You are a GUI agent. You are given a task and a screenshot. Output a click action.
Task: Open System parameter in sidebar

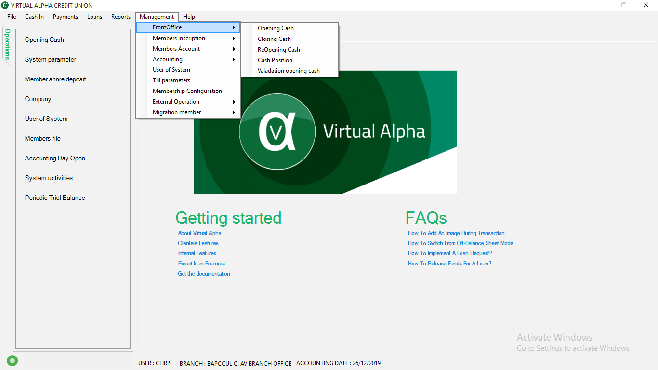(x=51, y=60)
